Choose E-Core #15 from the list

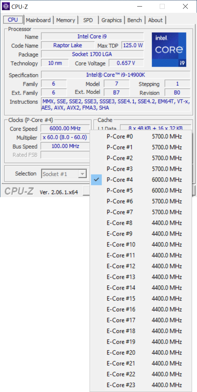141,298
